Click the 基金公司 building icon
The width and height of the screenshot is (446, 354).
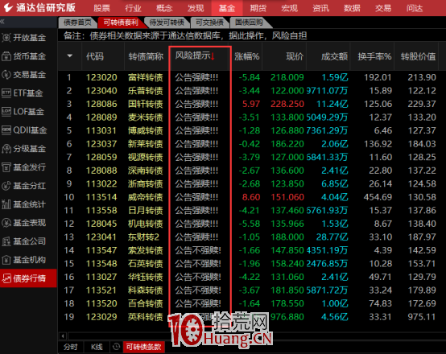[x=6, y=241]
